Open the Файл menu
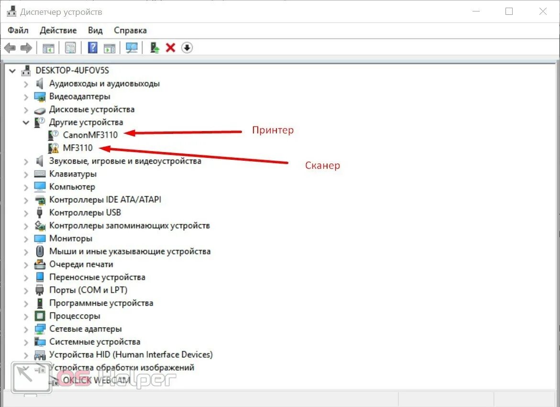 click(18, 30)
